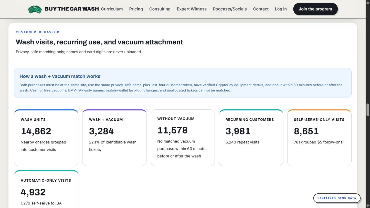Click the 14,862 wash units value
The height and width of the screenshot is (208, 370).
tap(36, 131)
